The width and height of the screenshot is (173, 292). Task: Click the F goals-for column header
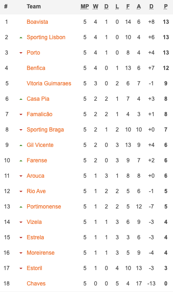[x=128, y=7]
